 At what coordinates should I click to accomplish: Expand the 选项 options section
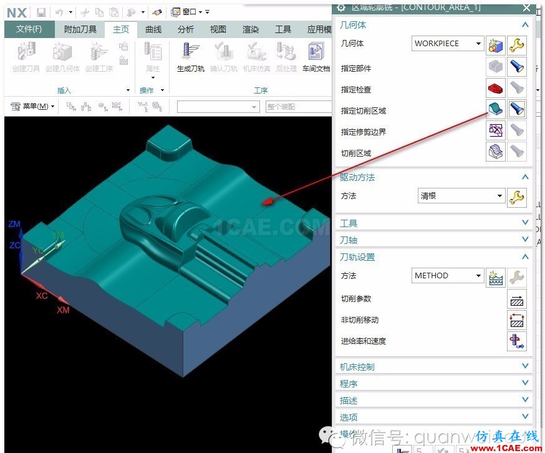click(525, 416)
